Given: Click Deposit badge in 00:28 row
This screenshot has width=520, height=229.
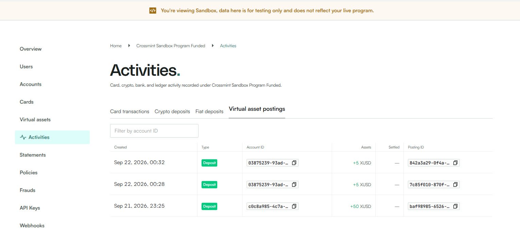Looking at the screenshot, I should click(209, 184).
